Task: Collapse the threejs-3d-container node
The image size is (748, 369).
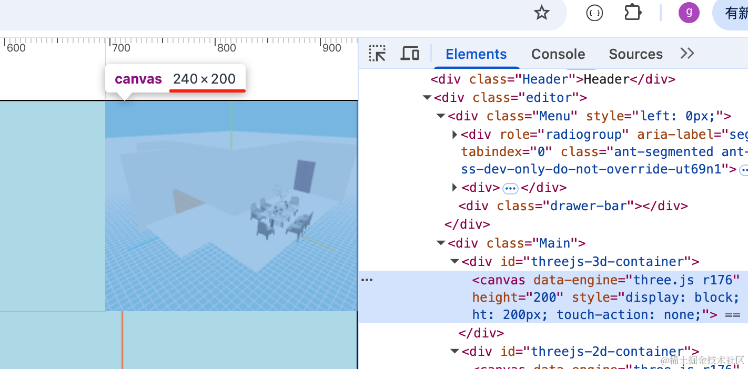Action: coord(454,262)
